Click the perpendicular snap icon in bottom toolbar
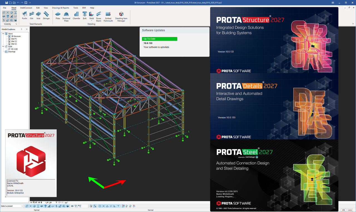Viewport: 356px width, 212px height. pyautogui.click(x=114, y=206)
